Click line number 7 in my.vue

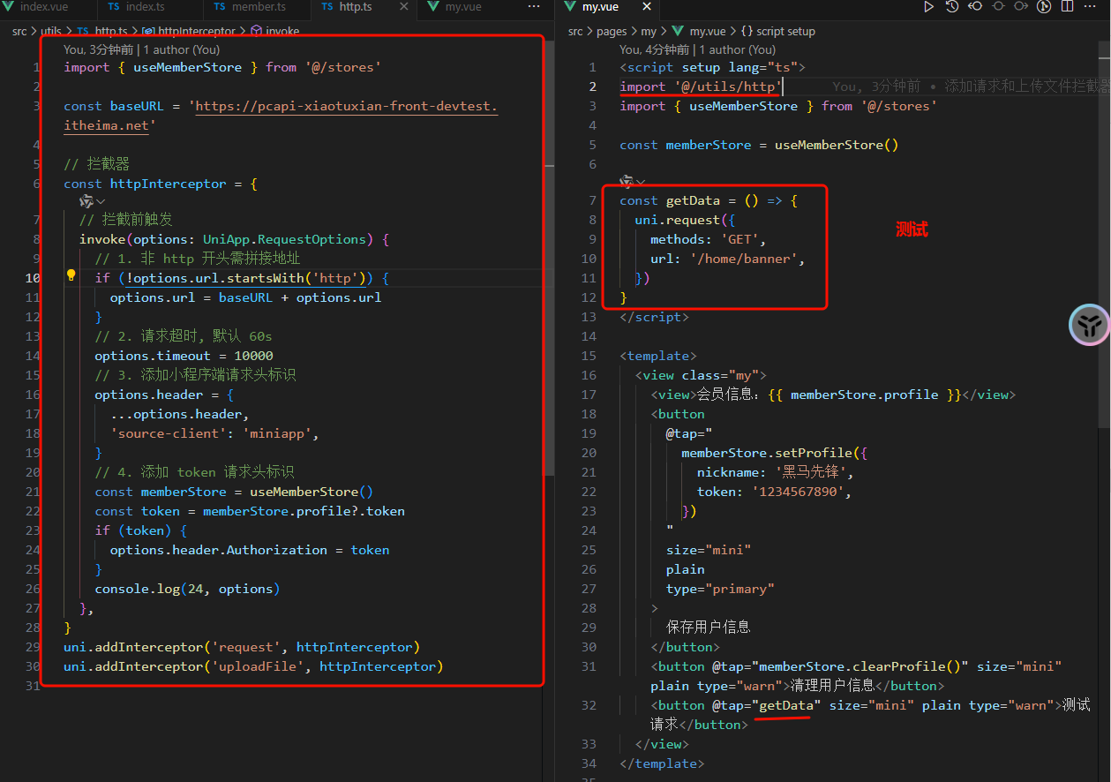click(x=593, y=200)
